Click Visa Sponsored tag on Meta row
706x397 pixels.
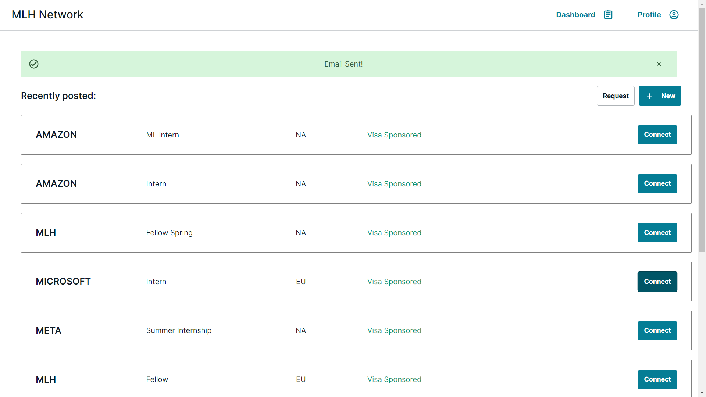394,330
